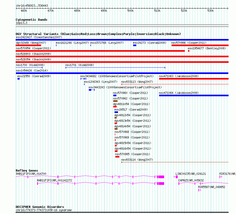This screenshot has width=236, height=214.
Task: Click the nsv526903 (Shaikh2009) label
Action: pyautogui.click(x=33, y=54)
